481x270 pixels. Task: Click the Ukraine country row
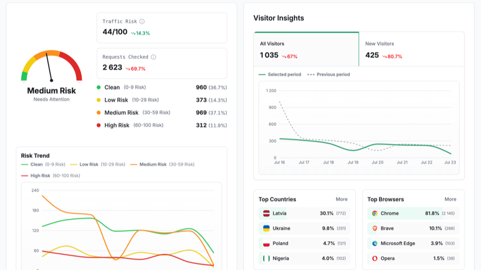[x=304, y=229]
